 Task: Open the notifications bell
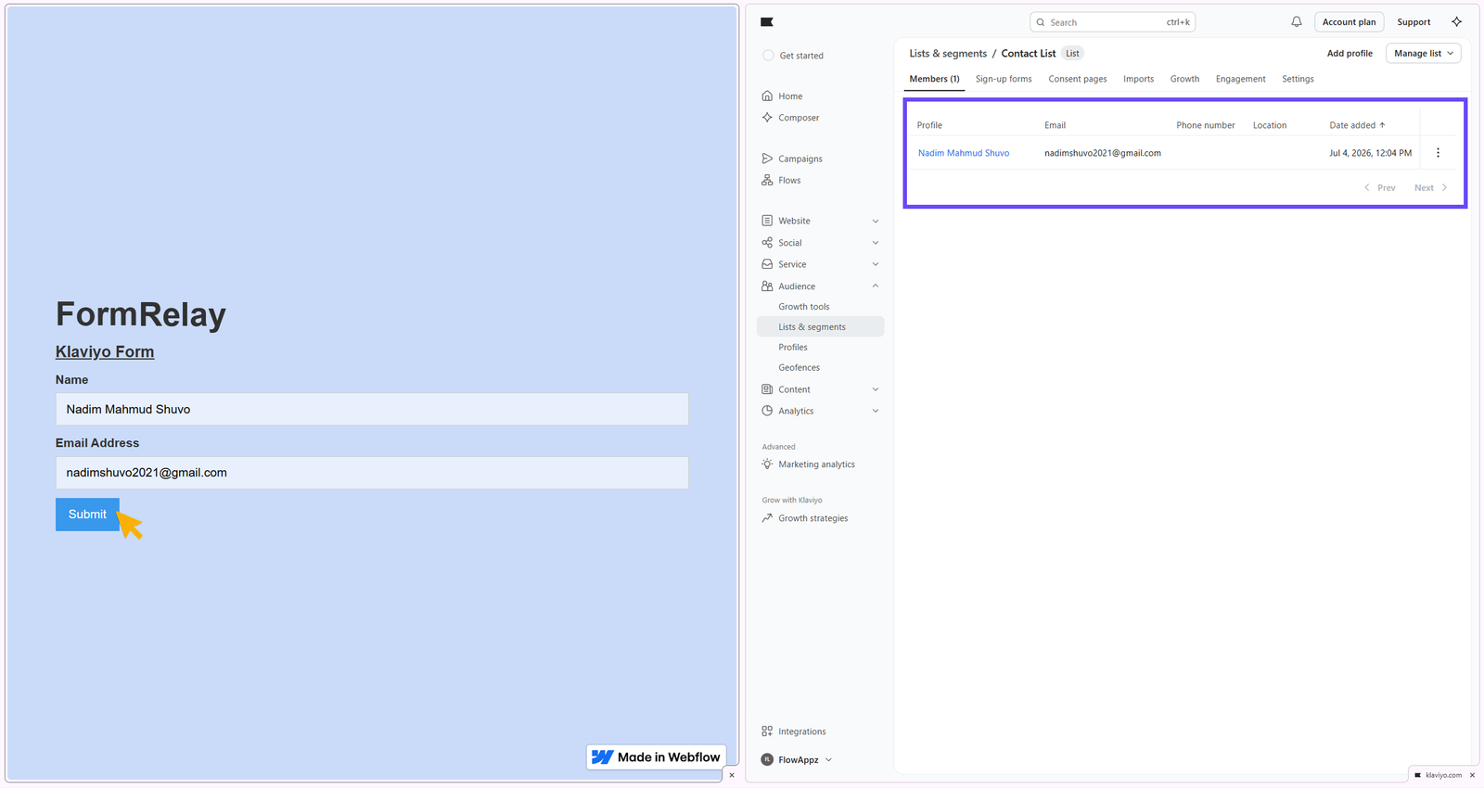point(1297,21)
